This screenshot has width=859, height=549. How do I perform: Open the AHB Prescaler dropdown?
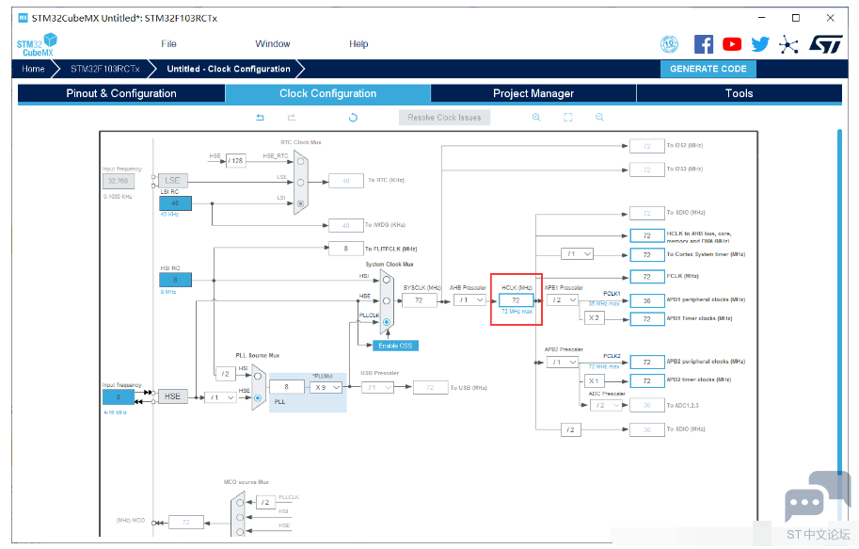[x=469, y=300]
